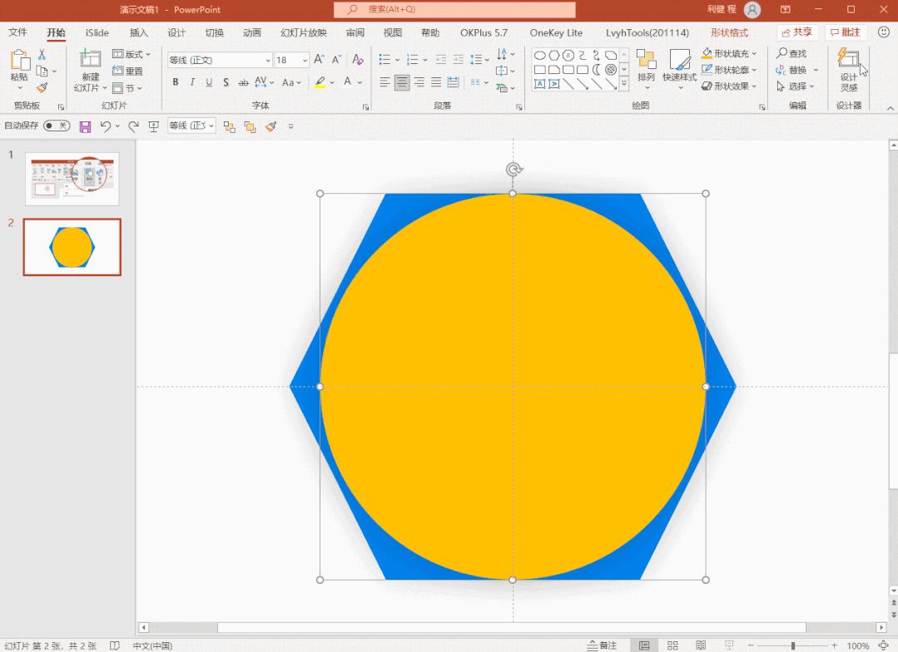Switch to the Shape Format (形状格式) tab
Screen dimensions: 898x652
point(729,32)
